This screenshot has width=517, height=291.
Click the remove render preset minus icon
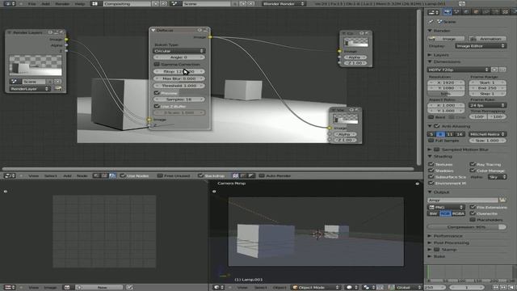[502, 70]
